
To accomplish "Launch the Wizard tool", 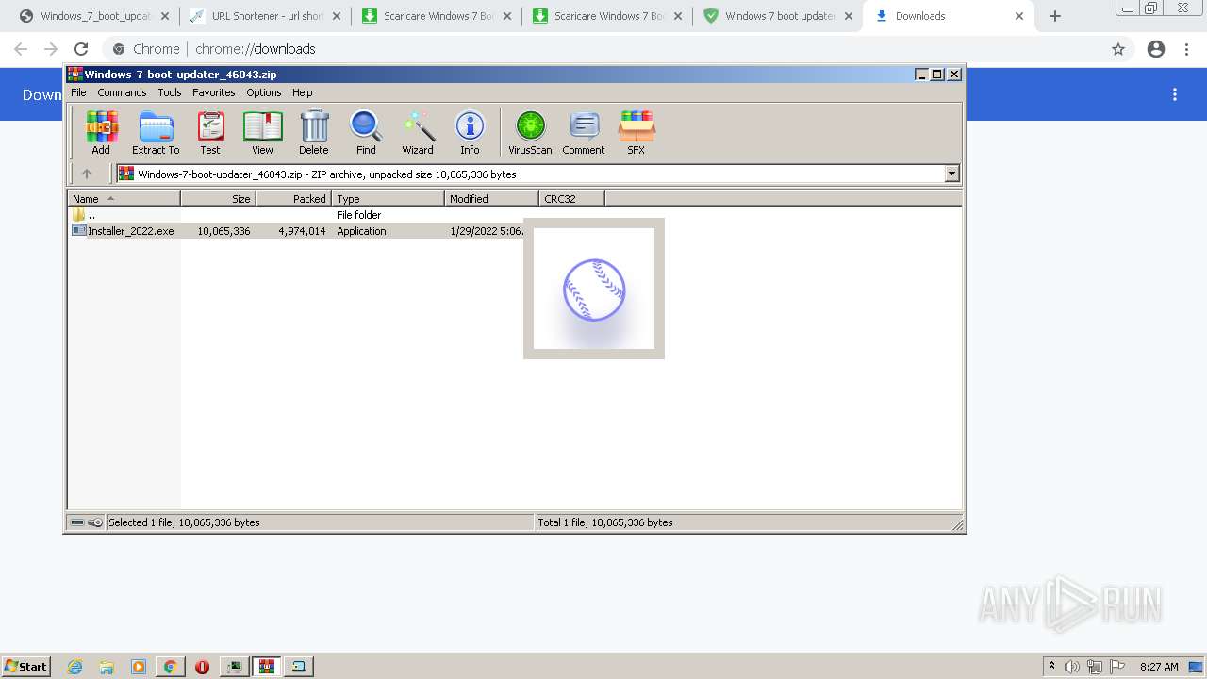I will pyautogui.click(x=418, y=132).
